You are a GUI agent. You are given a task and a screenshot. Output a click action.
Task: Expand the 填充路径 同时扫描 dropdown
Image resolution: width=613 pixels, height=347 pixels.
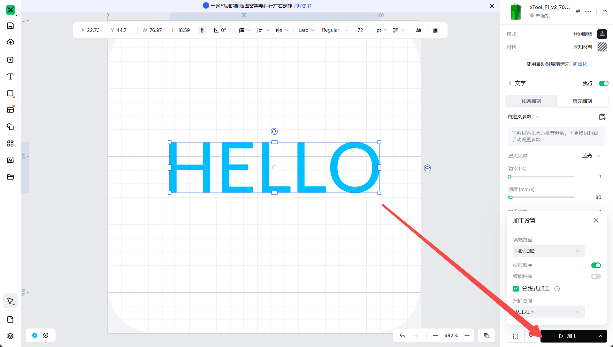[548, 251]
